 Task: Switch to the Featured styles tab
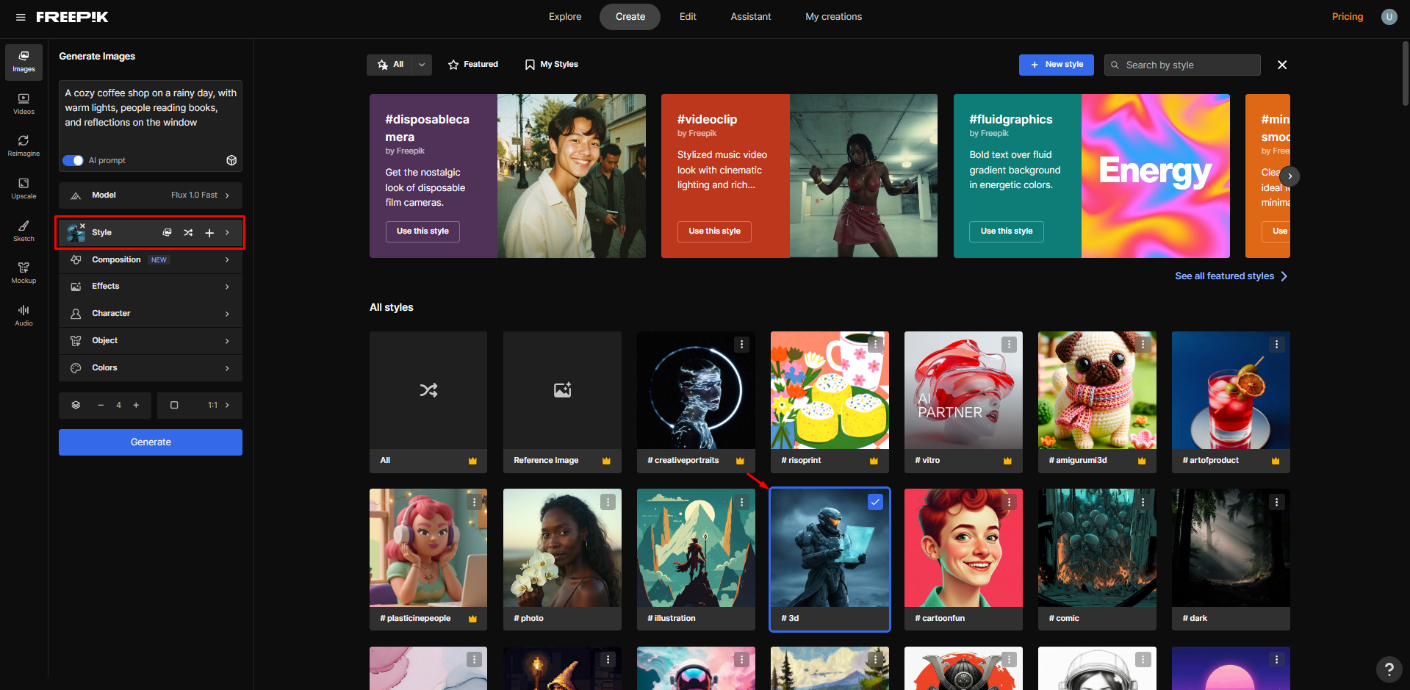coord(473,64)
